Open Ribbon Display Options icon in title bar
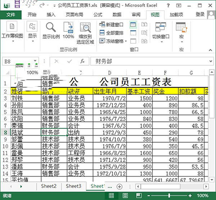 (179, 5)
